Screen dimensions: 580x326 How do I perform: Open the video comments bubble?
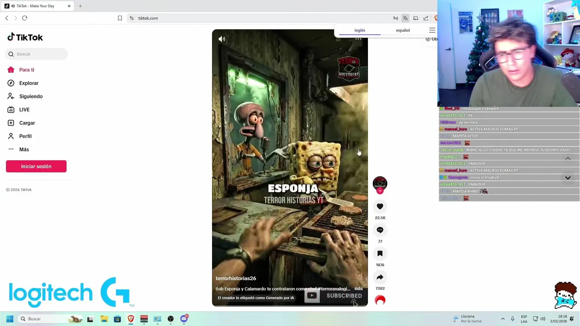(x=380, y=230)
